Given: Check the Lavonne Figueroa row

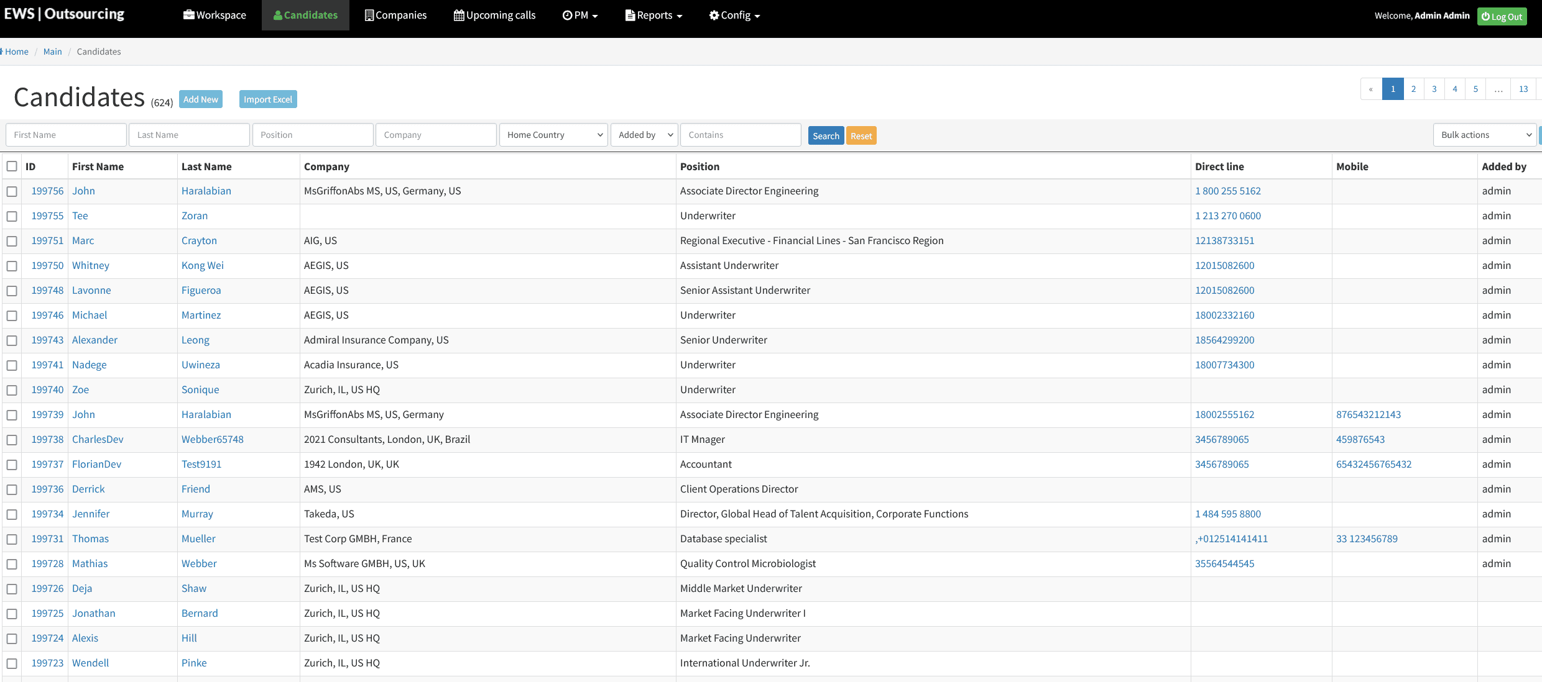Looking at the screenshot, I should (12, 291).
